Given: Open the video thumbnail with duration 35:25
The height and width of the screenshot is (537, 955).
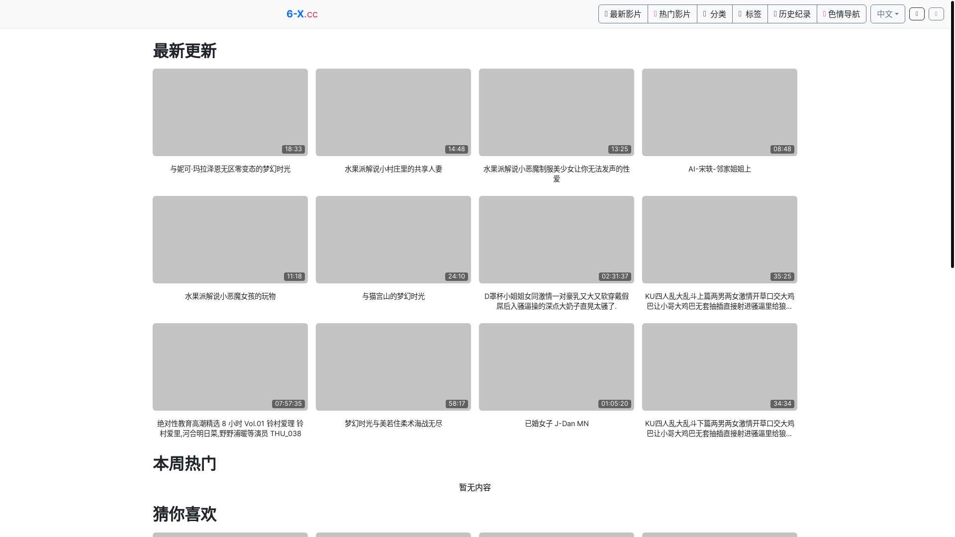Looking at the screenshot, I should click(x=720, y=240).
